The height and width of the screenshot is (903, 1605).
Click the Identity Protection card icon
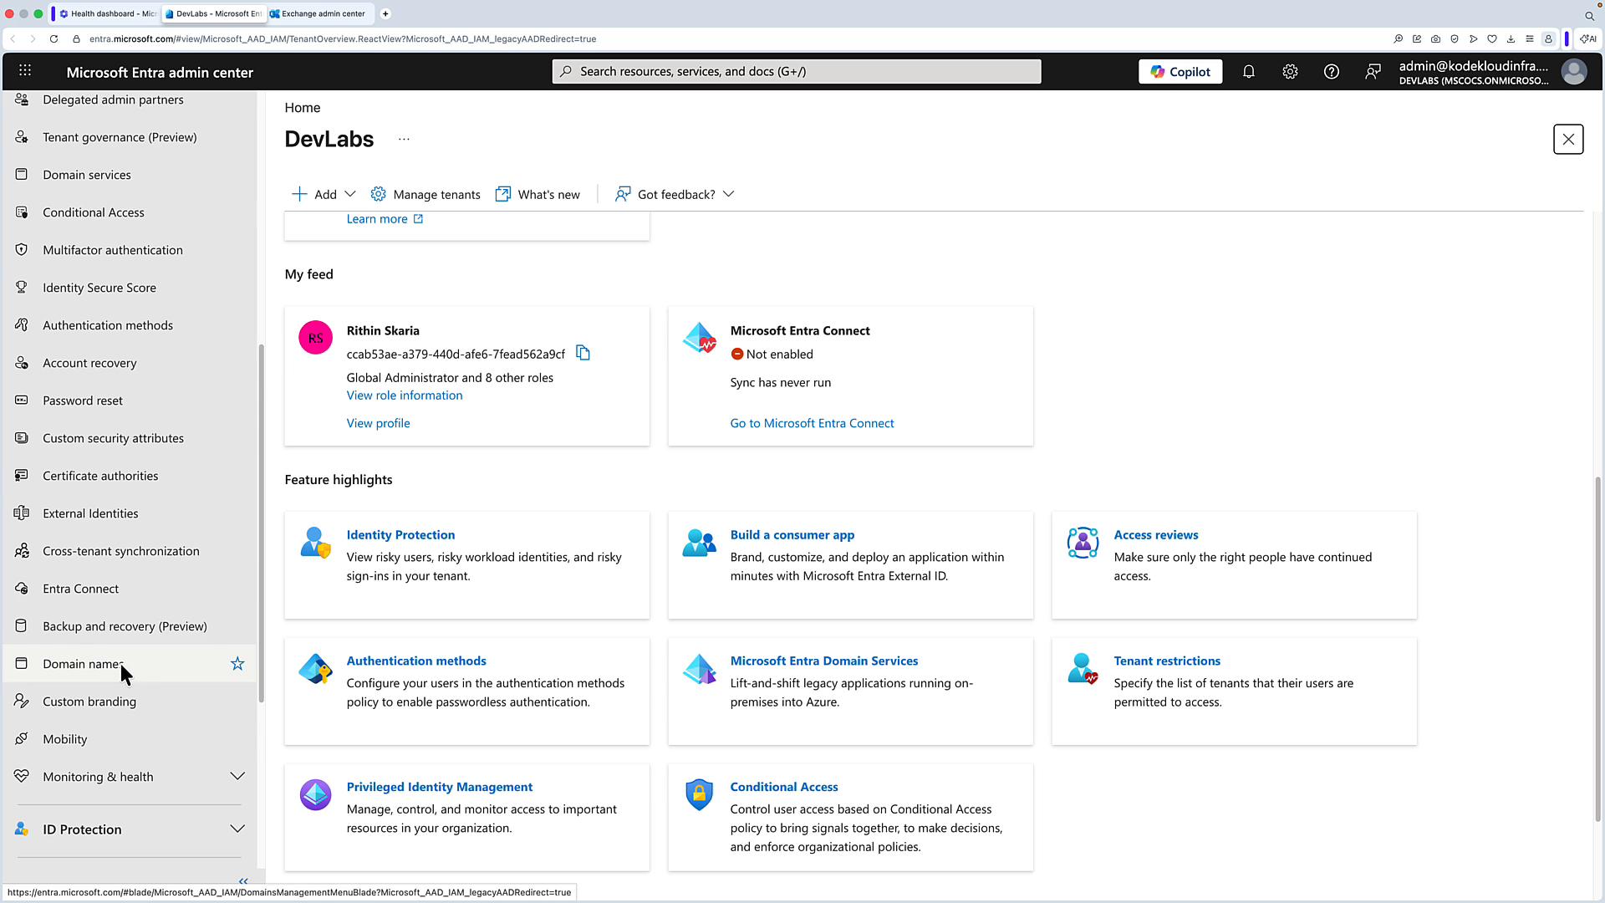tap(315, 543)
